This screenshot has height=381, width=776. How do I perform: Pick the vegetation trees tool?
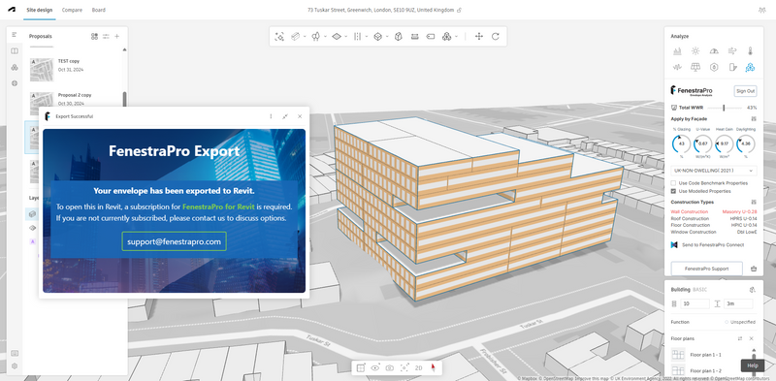(316, 36)
